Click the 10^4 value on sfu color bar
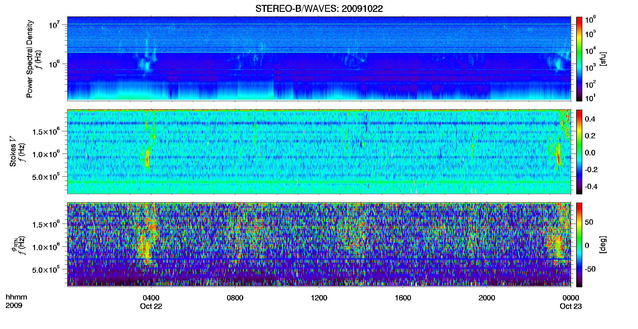This screenshot has width=638, height=329. 590,51
